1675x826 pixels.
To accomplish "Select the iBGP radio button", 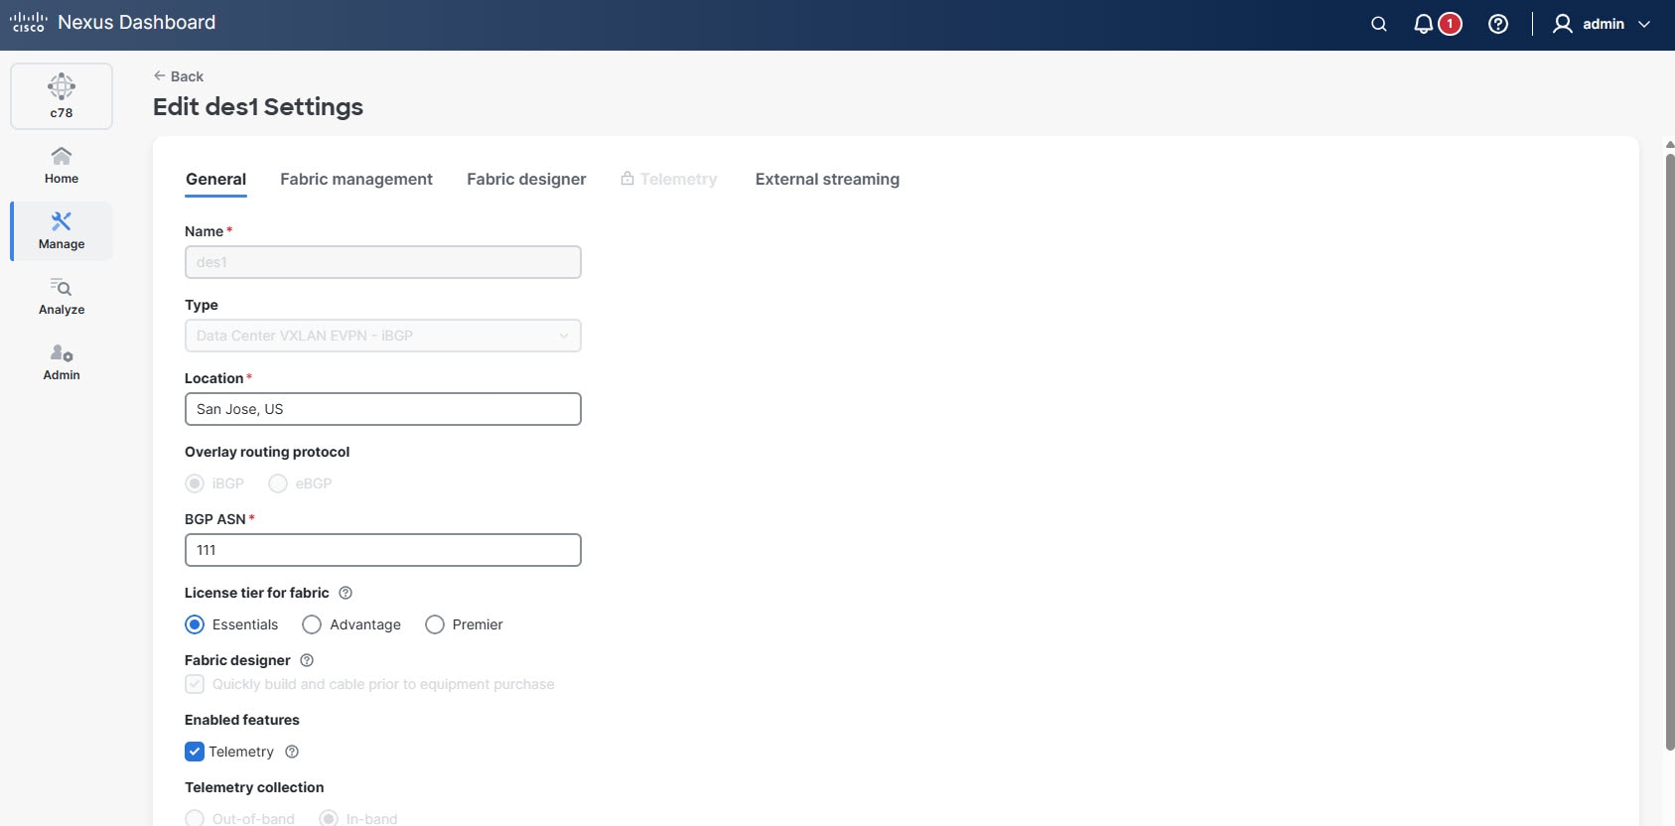I will pos(195,483).
